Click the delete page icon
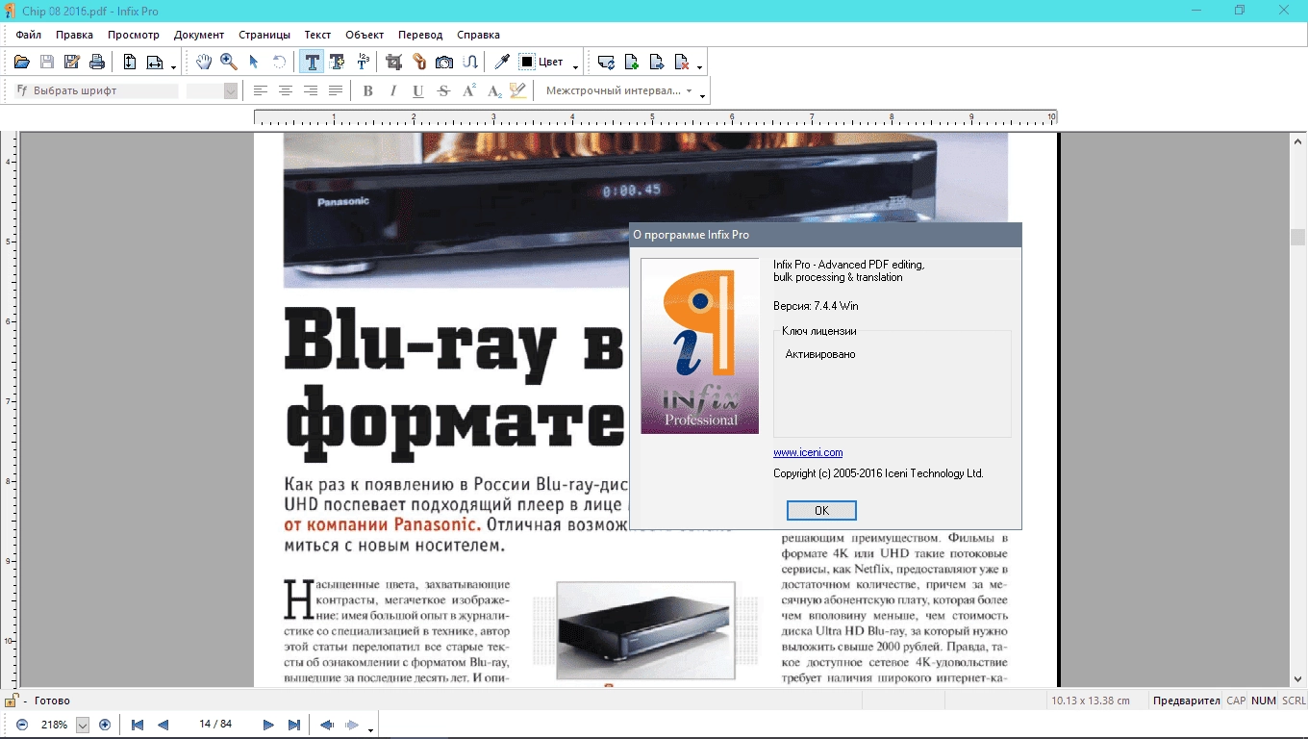 pos(682,63)
